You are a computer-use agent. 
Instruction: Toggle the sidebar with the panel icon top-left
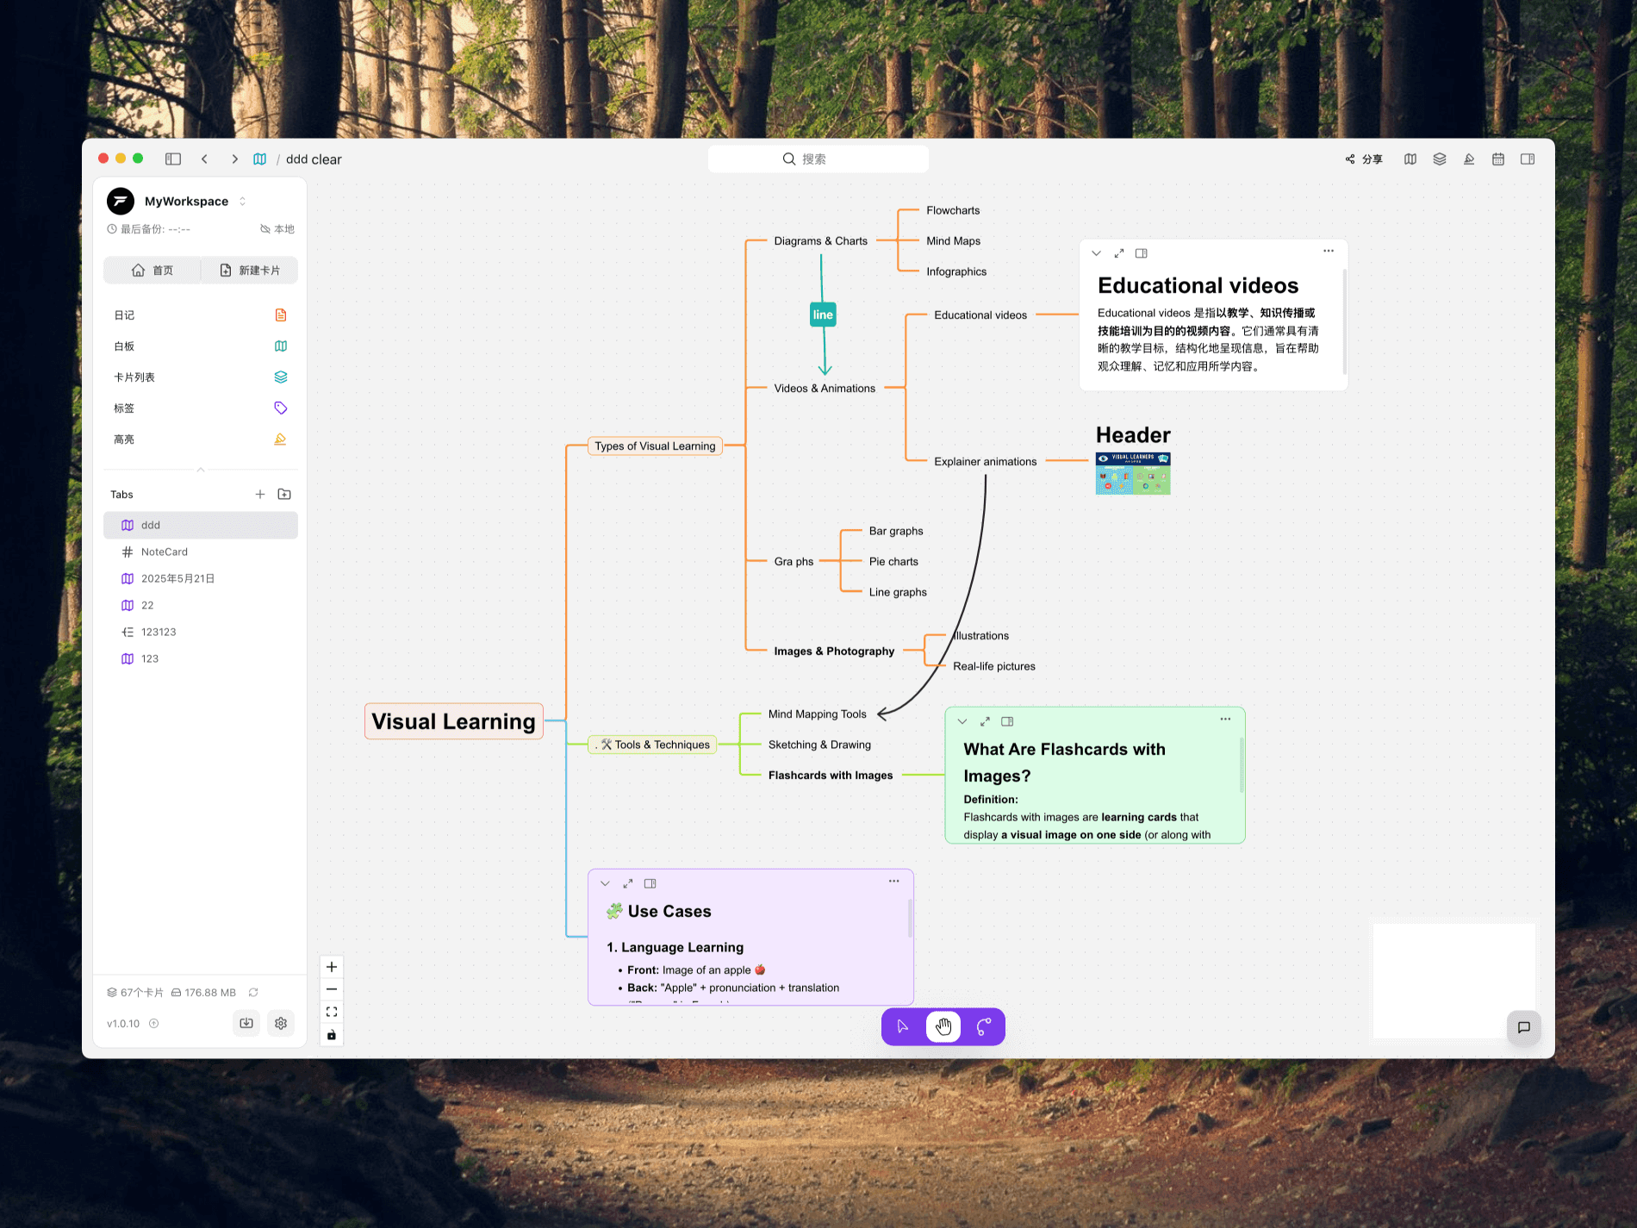tap(173, 159)
